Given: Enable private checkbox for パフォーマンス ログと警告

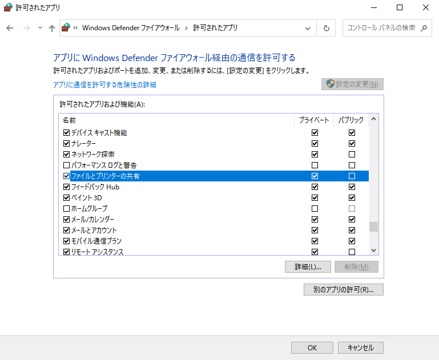Looking at the screenshot, I should tap(315, 165).
